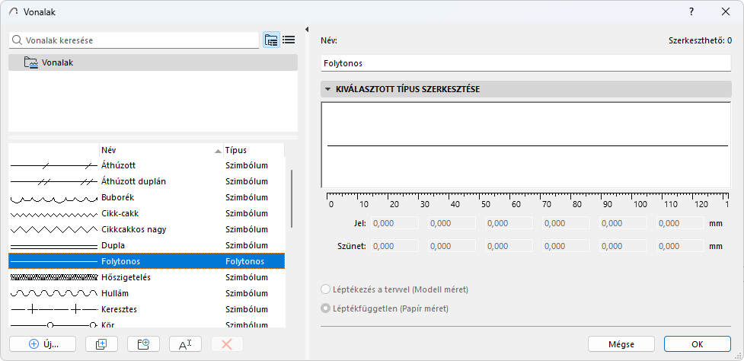Open the help question mark button
This screenshot has height=361, width=744.
click(691, 12)
